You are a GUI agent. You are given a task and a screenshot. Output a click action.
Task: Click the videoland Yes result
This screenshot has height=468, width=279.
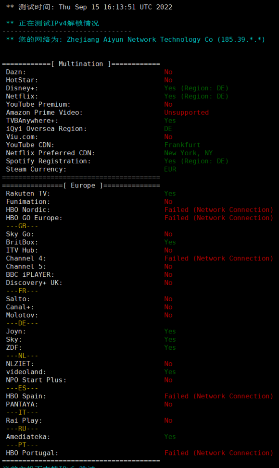170,372
